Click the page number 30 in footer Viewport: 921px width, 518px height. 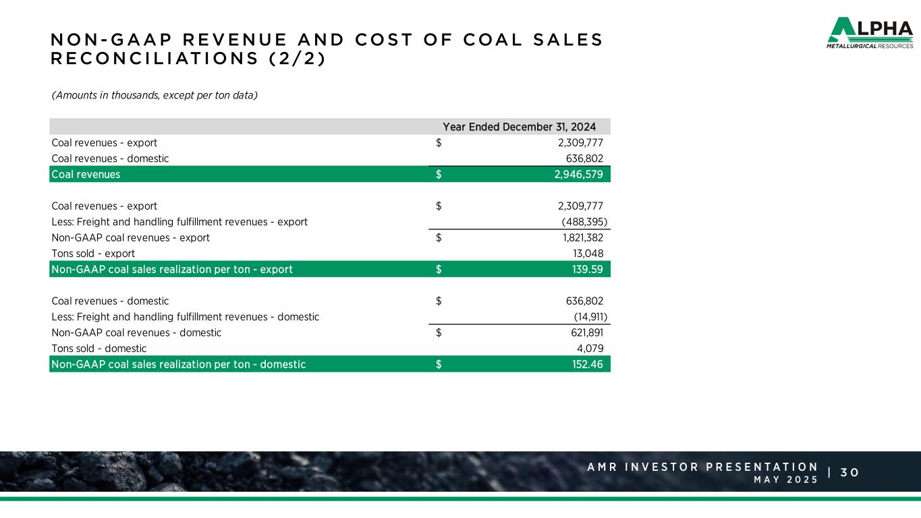click(x=849, y=473)
